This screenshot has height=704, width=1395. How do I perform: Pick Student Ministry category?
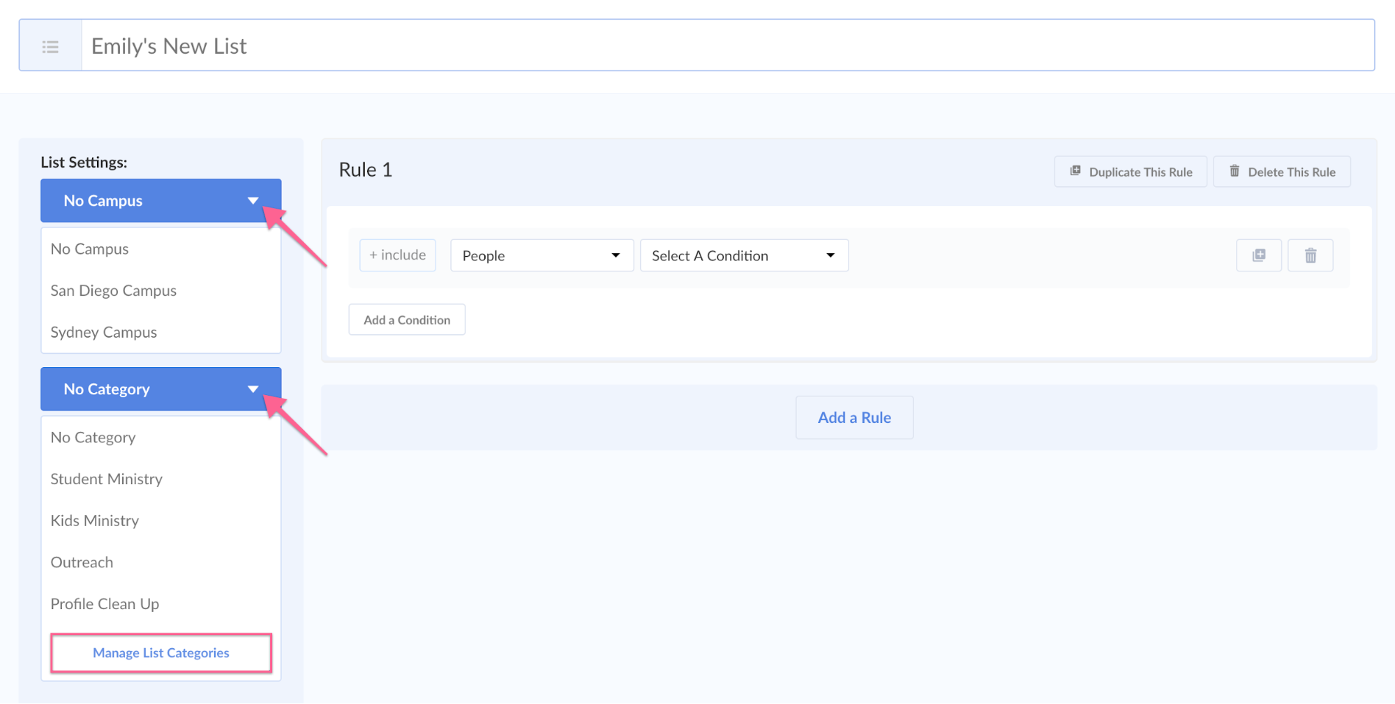(106, 479)
